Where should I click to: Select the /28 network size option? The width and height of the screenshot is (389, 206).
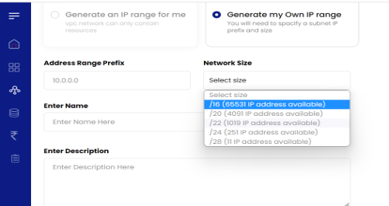pos(276,141)
